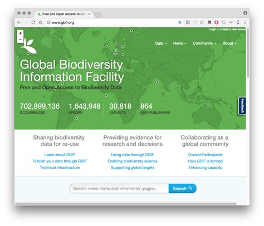This screenshot has width=264, height=226.
Task: Click the map marker over Australia
Action: click(x=208, y=106)
